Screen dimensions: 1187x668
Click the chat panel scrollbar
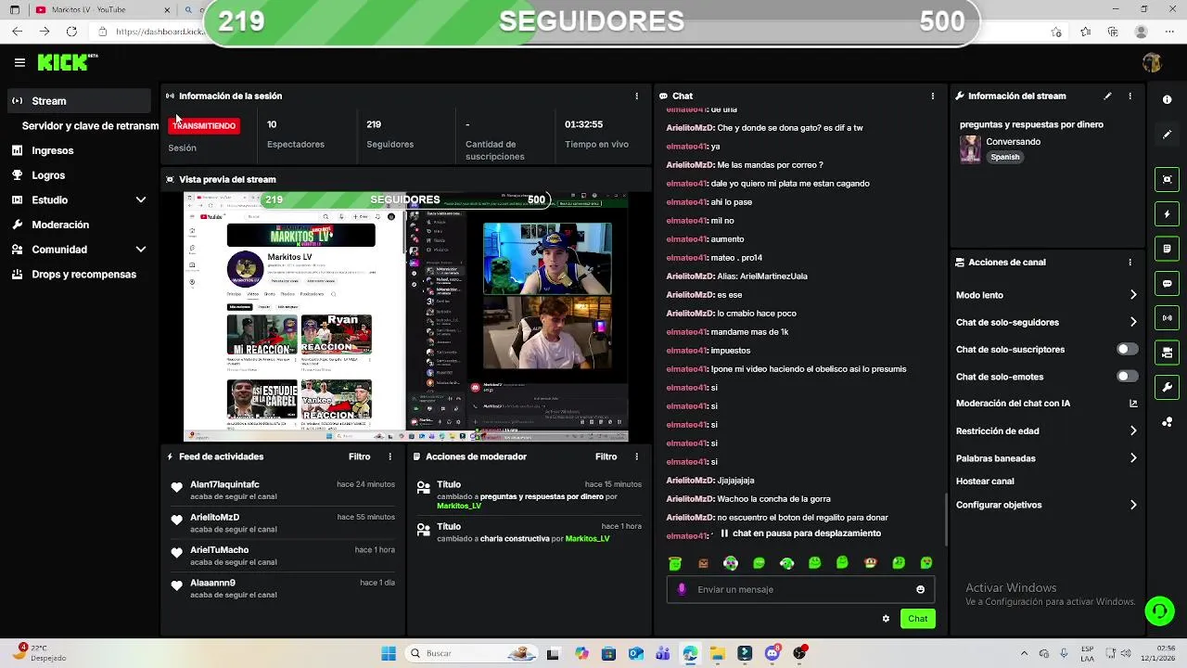click(x=946, y=520)
